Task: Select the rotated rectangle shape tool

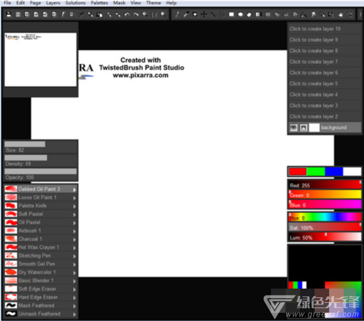Action: coord(249,15)
